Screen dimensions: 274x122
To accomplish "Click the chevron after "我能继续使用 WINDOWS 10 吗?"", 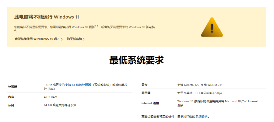I will tap(62, 39).
